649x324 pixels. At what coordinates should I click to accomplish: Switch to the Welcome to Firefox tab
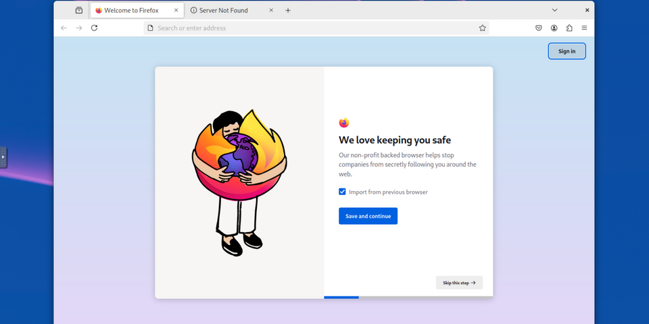pyautogui.click(x=137, y=10)
